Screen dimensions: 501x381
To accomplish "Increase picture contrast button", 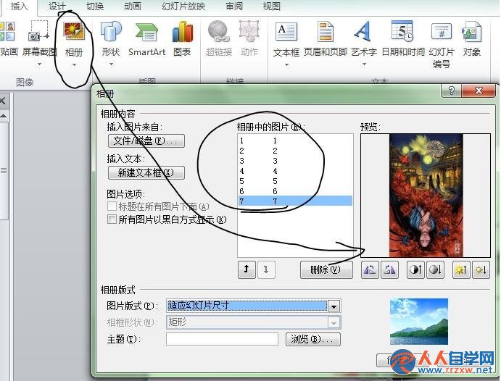I will (x=415, y=270).
